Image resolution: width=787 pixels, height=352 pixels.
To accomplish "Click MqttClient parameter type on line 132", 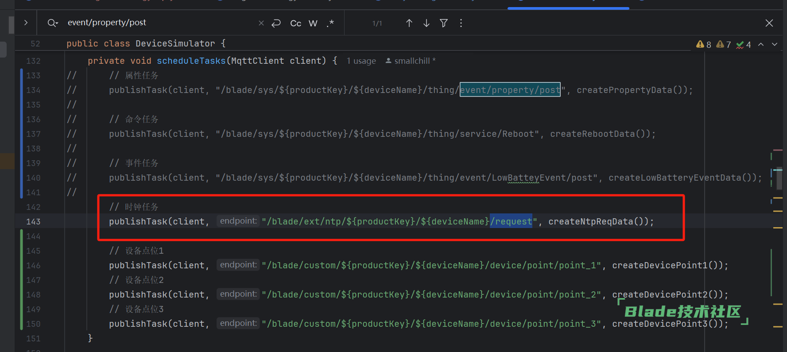I will pos(258,61).
